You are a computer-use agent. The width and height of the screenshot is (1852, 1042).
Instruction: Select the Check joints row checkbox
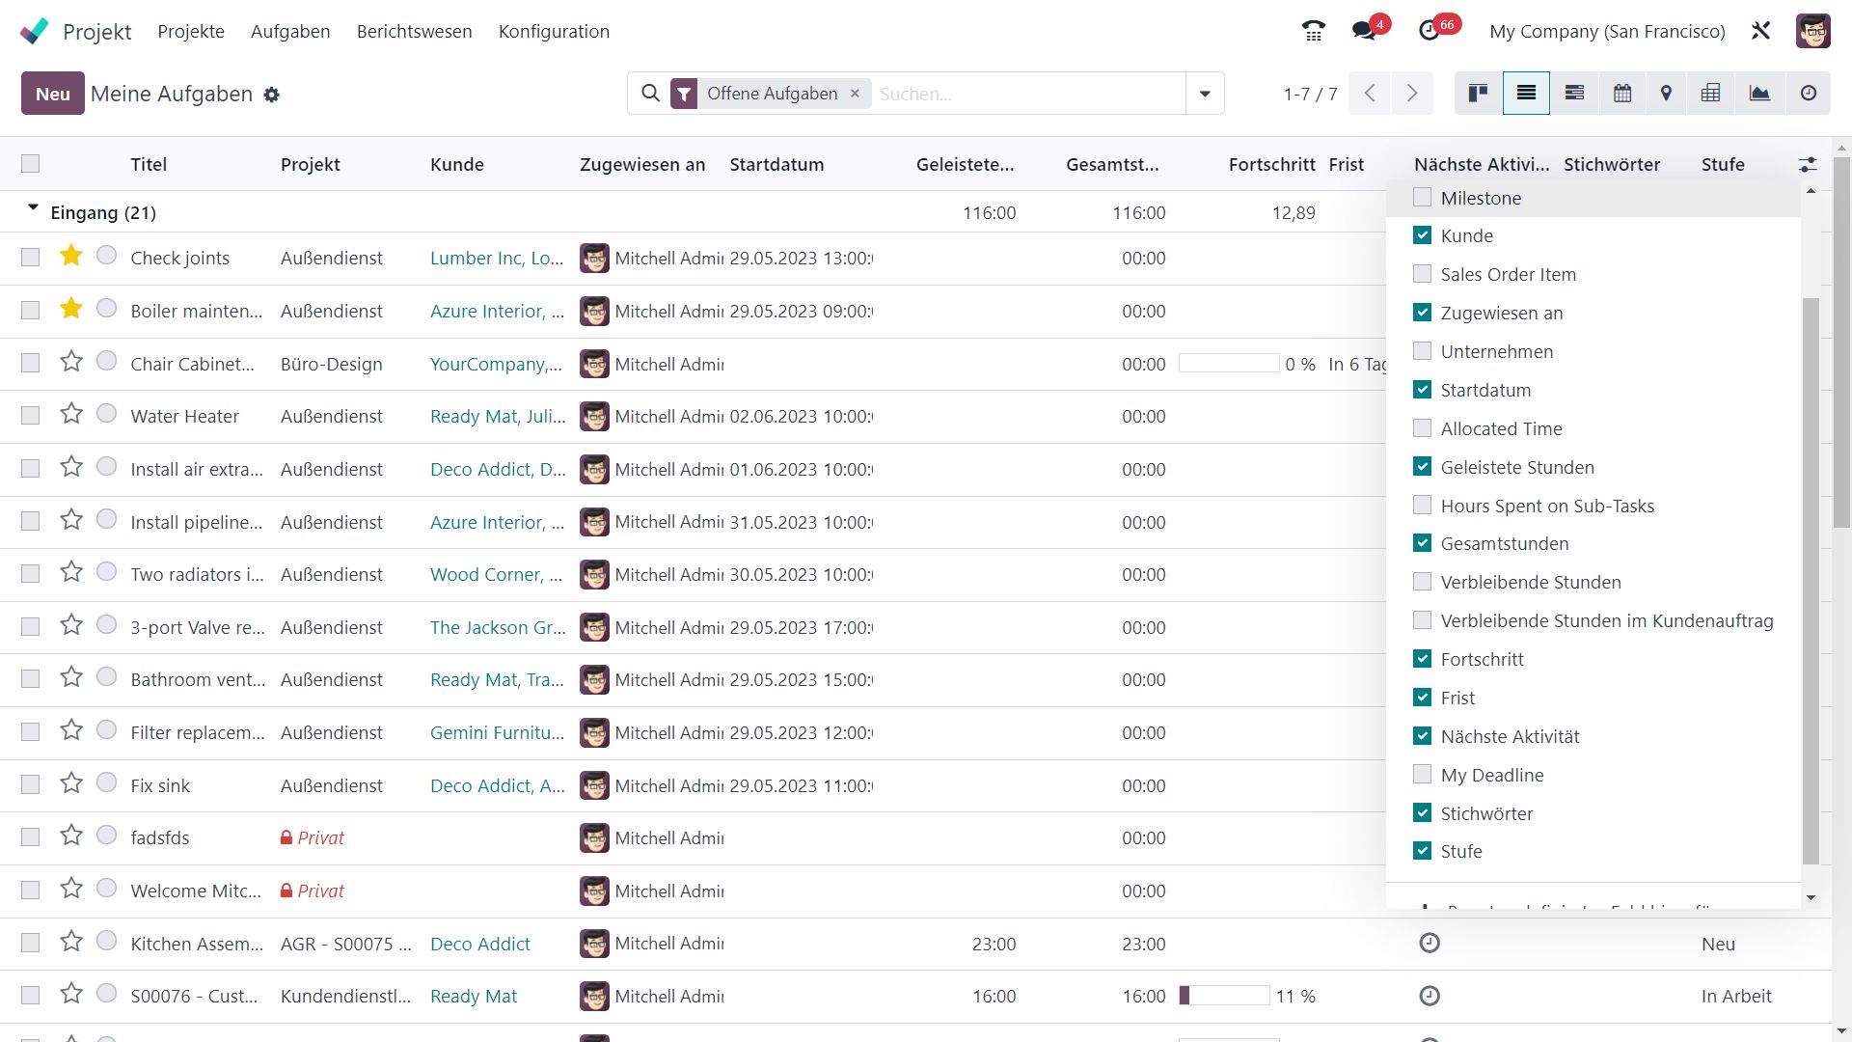[x=31, y=258]
